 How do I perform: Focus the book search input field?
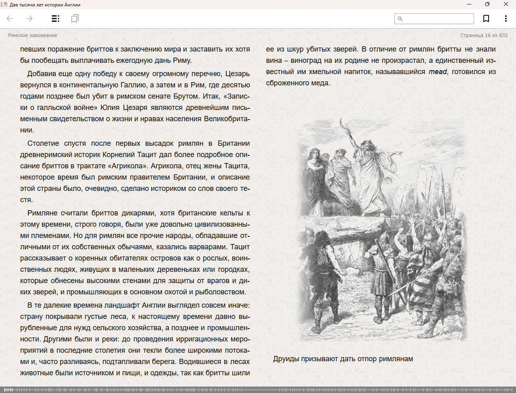438,19
